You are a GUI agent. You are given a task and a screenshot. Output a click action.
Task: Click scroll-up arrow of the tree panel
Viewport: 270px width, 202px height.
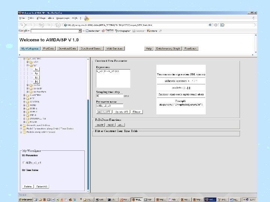tap(88, 59)
